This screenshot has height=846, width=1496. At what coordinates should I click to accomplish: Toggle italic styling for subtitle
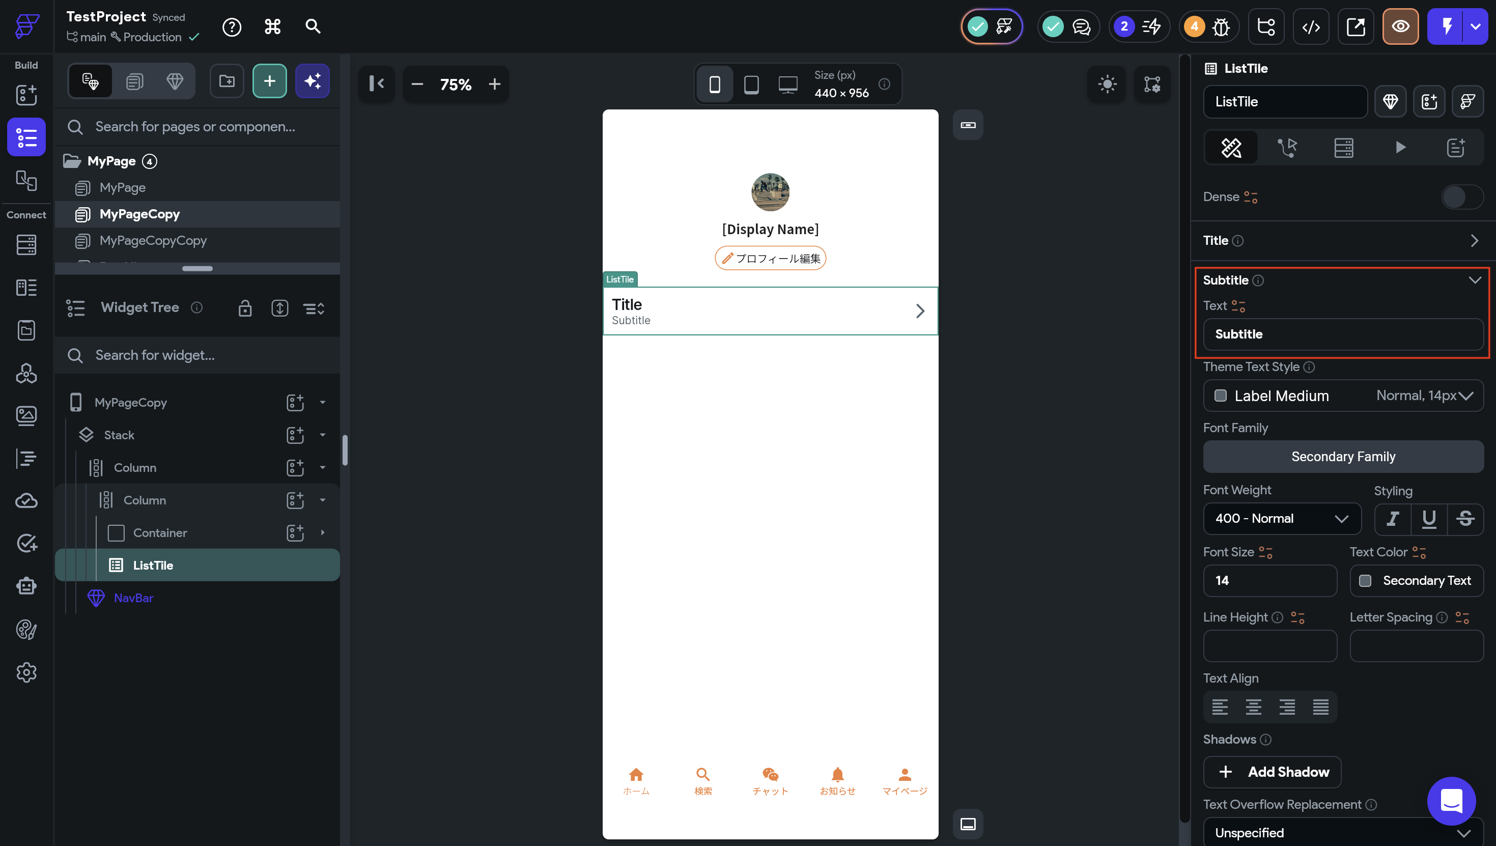[x=1393, y=518]
